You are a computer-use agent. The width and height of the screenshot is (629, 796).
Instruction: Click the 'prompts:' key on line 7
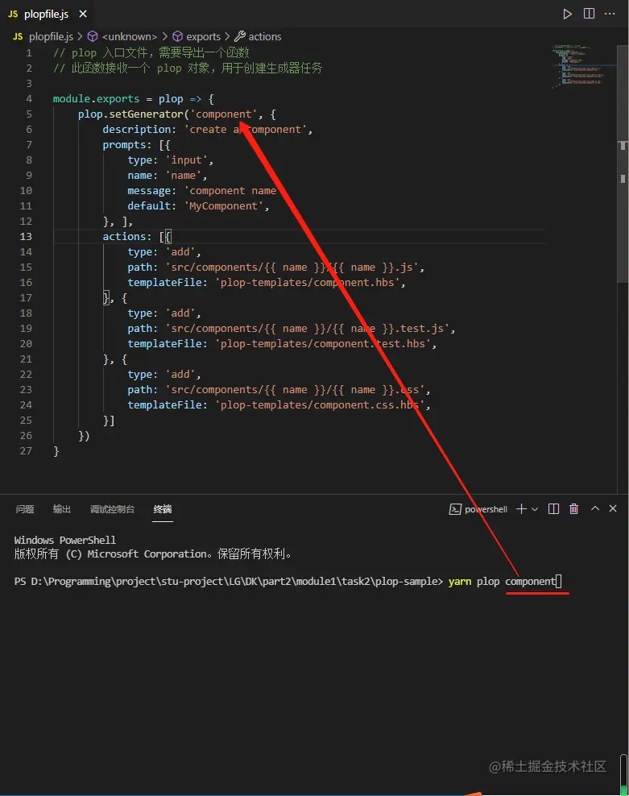click(127, 145)
